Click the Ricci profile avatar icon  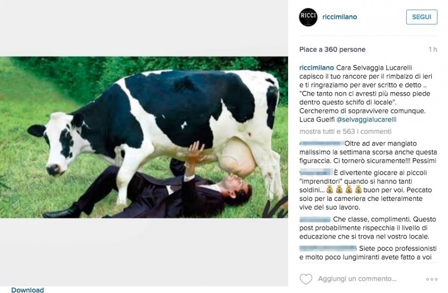[x=308, y=17]
